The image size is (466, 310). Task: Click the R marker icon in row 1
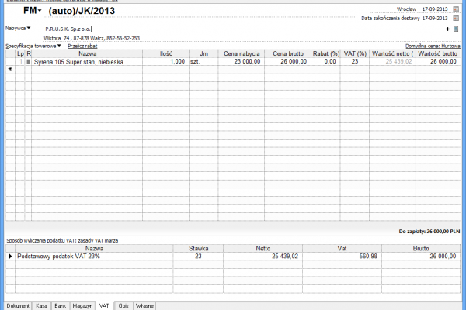point(29,60)
